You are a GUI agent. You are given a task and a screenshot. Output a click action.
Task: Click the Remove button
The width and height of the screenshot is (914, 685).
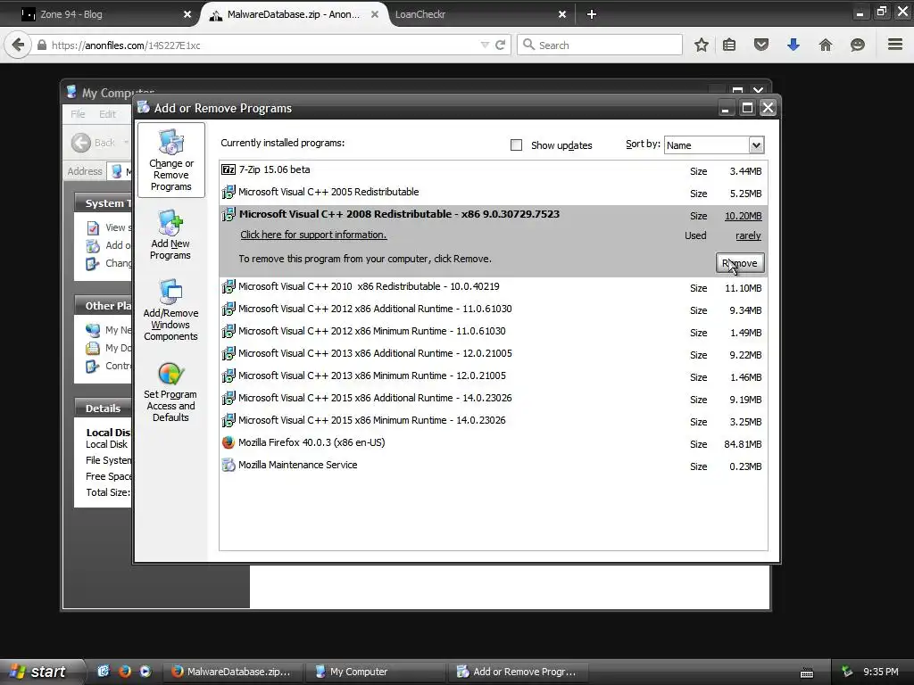pyautogui.click(x=740, y=263)
